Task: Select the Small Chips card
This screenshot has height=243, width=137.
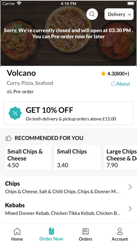Action: [x=78, y=158]
